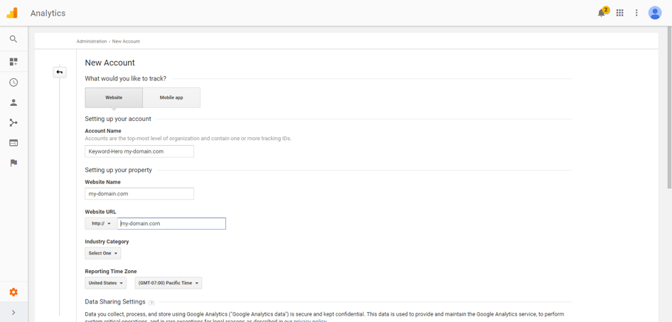The height and width of the screenshot is (322, 672).
Task: Open the Pacific Time zone dropdown
Action: pos(169,283)
